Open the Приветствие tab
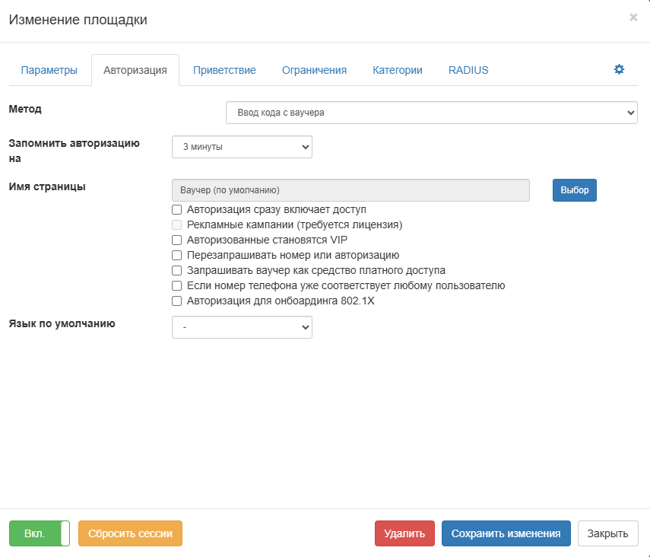The width and height of the screenshot is (650, 557). tap(224, 70)
